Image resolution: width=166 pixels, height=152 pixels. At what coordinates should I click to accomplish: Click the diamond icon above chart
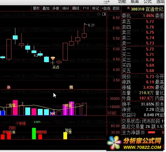pos(99,14)
